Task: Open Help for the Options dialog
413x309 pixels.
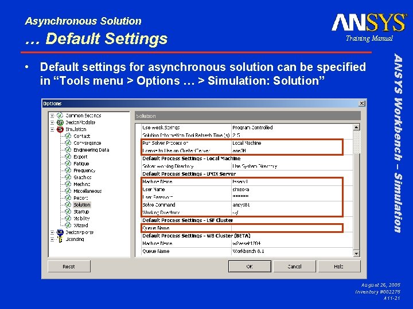Action: tap(339, 267)
